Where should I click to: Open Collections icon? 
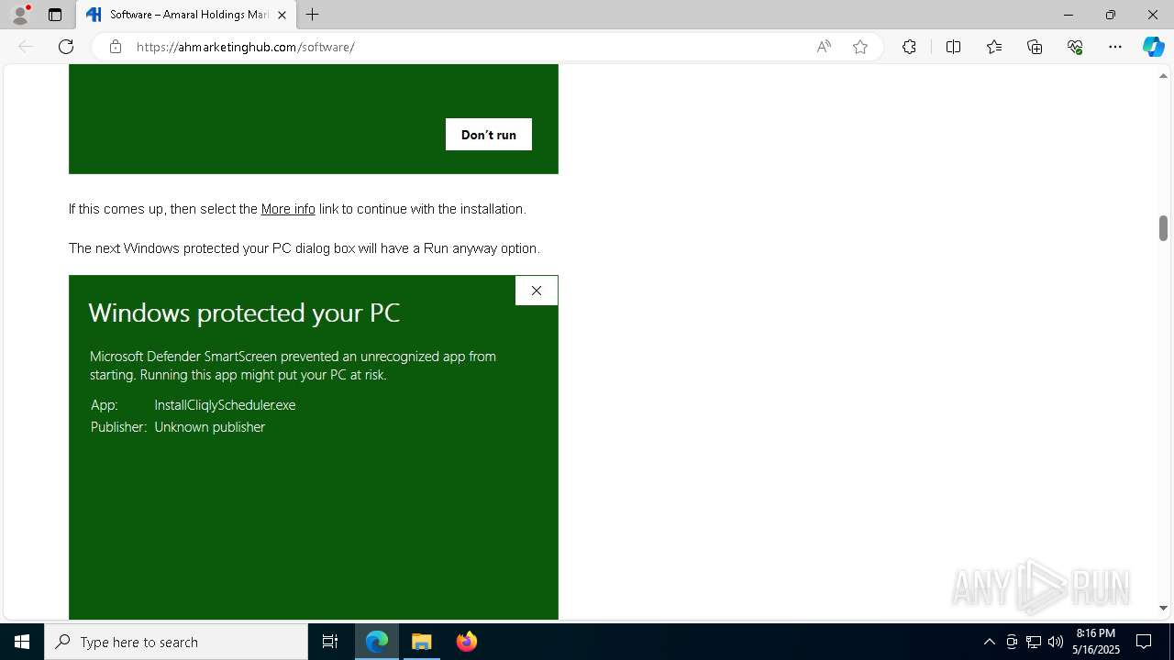(1035, 47)
